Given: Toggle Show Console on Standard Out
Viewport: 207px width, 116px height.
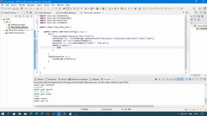Looking at the screenshot, I should 178,79.
